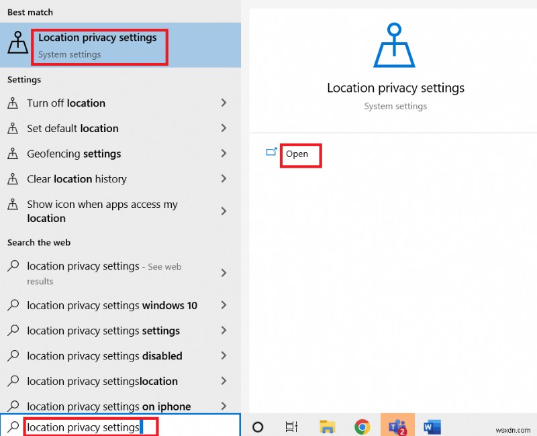Click the magnifier icon in the search box
The width and height of the screenshot is (537, 436).
point(13,427)
